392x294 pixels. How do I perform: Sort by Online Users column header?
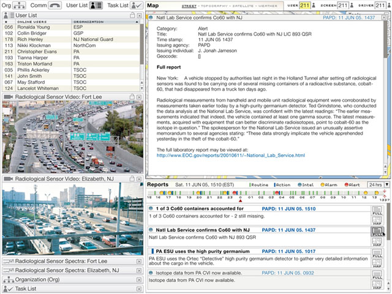tap(43, 22)
